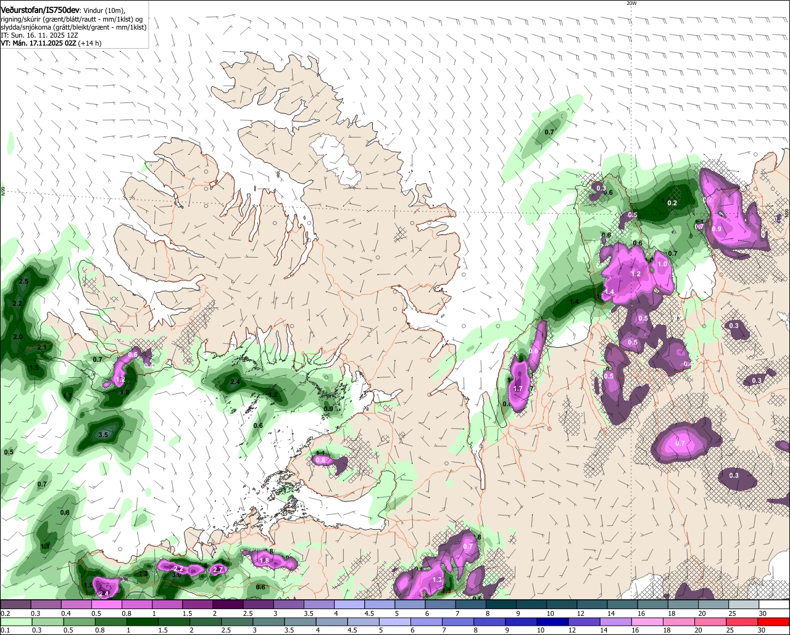Click the '2.0' precipitation value on the map
Screen dimensions: 790x635
[17, 337]
